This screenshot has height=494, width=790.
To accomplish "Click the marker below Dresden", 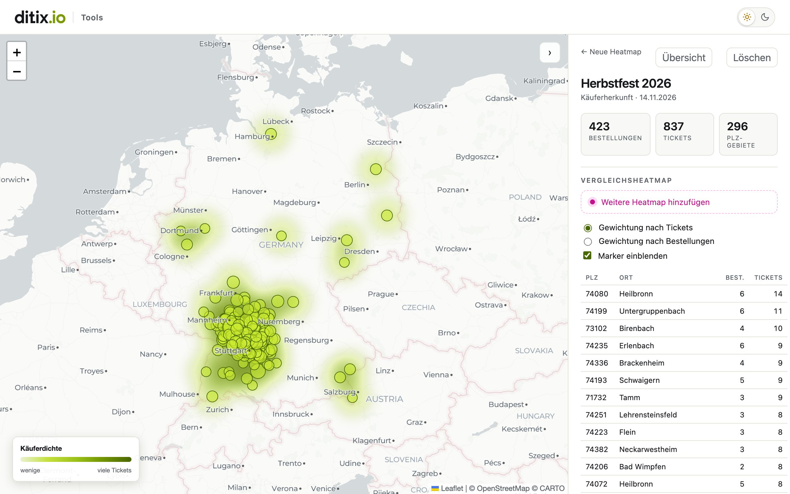I will point(344,262).
